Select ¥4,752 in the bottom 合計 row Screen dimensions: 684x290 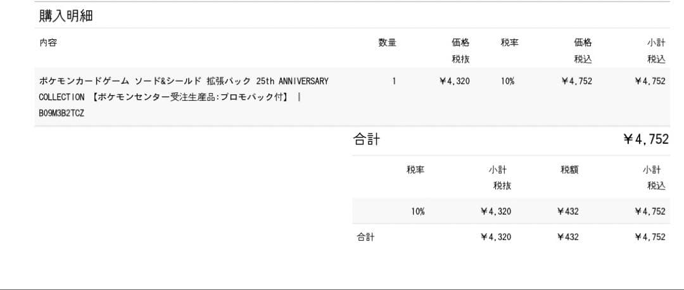(x=650, y=237)
